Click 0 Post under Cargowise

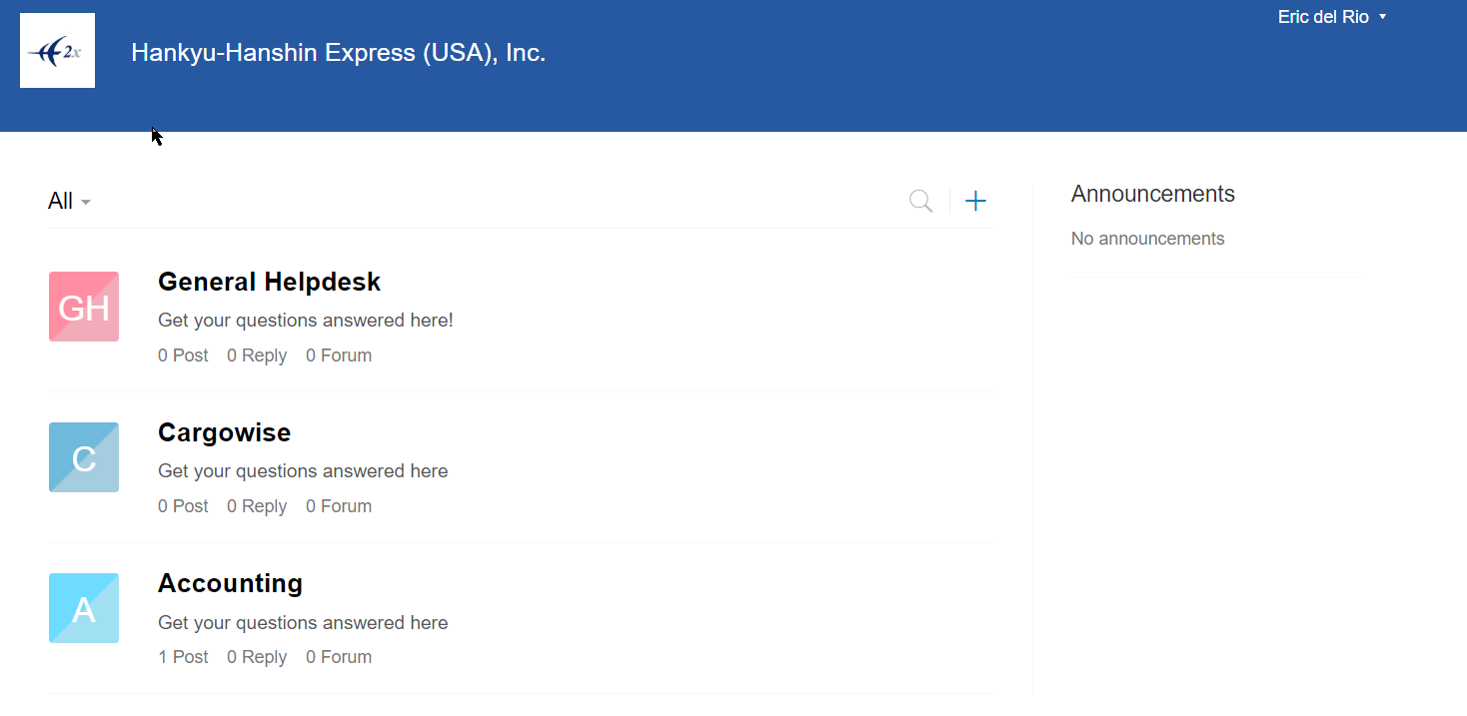coord(183,506)
